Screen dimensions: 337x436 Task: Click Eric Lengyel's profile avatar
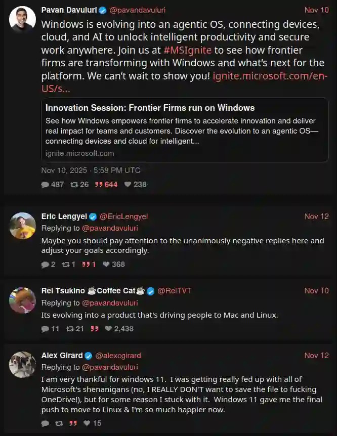tap(23, 226)
